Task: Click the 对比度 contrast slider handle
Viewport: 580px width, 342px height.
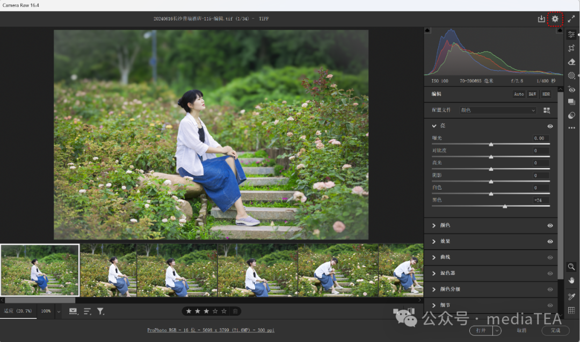Action: pos(491,157)
